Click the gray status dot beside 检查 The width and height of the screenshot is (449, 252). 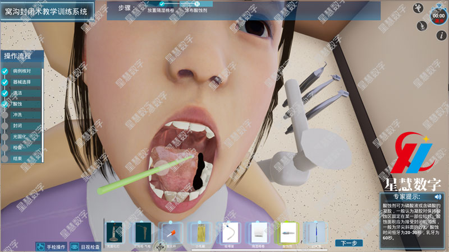(5, 147)
